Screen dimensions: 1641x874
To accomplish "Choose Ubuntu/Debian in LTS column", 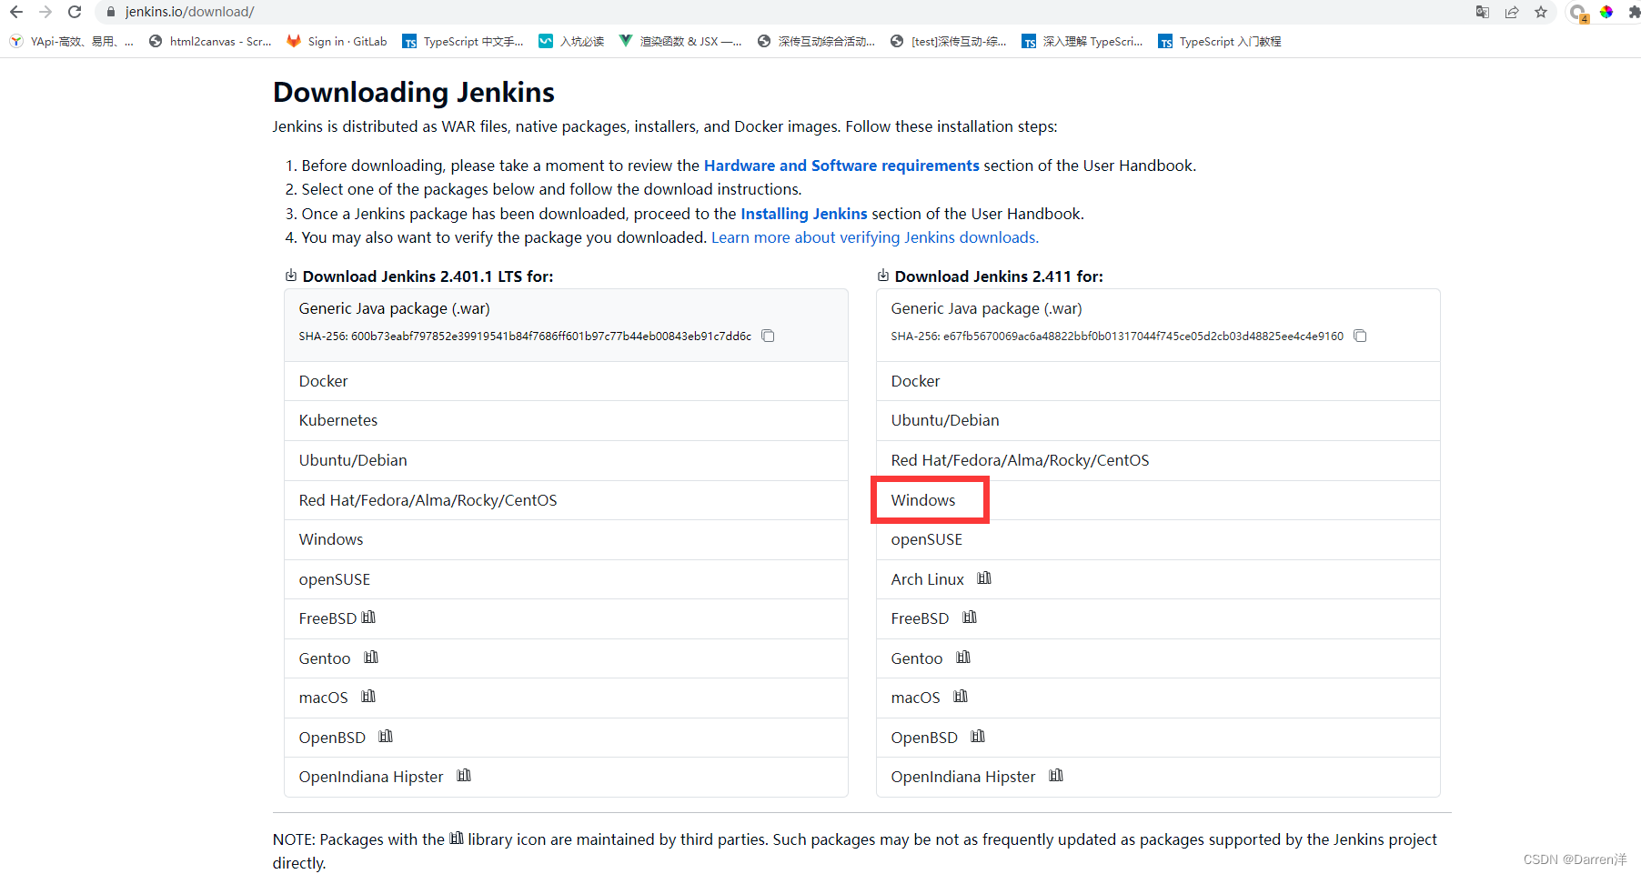I will coord(566,460).
